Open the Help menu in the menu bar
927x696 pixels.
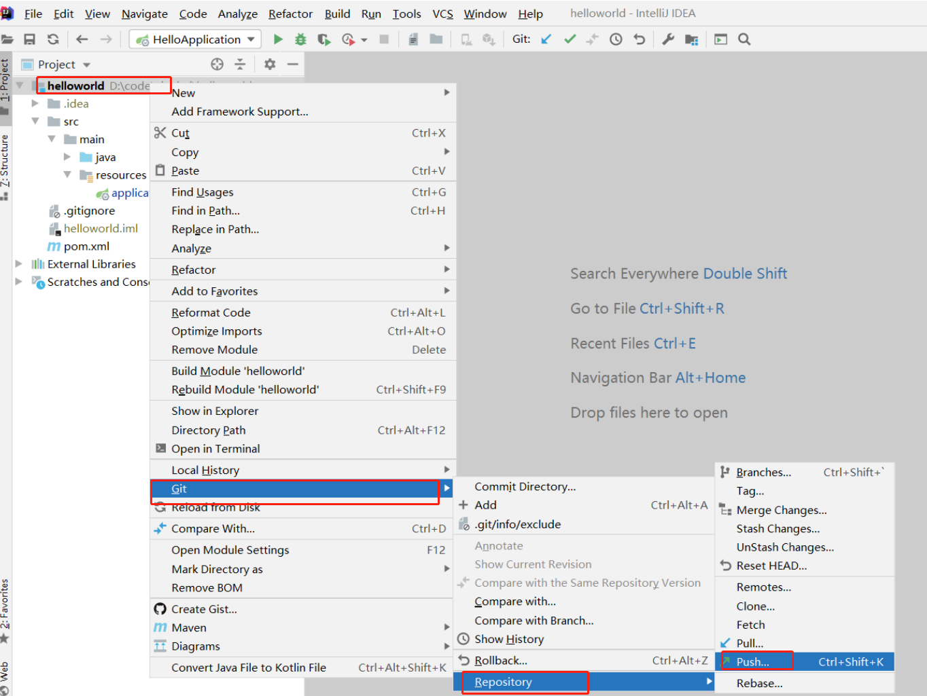pos(530,14)
